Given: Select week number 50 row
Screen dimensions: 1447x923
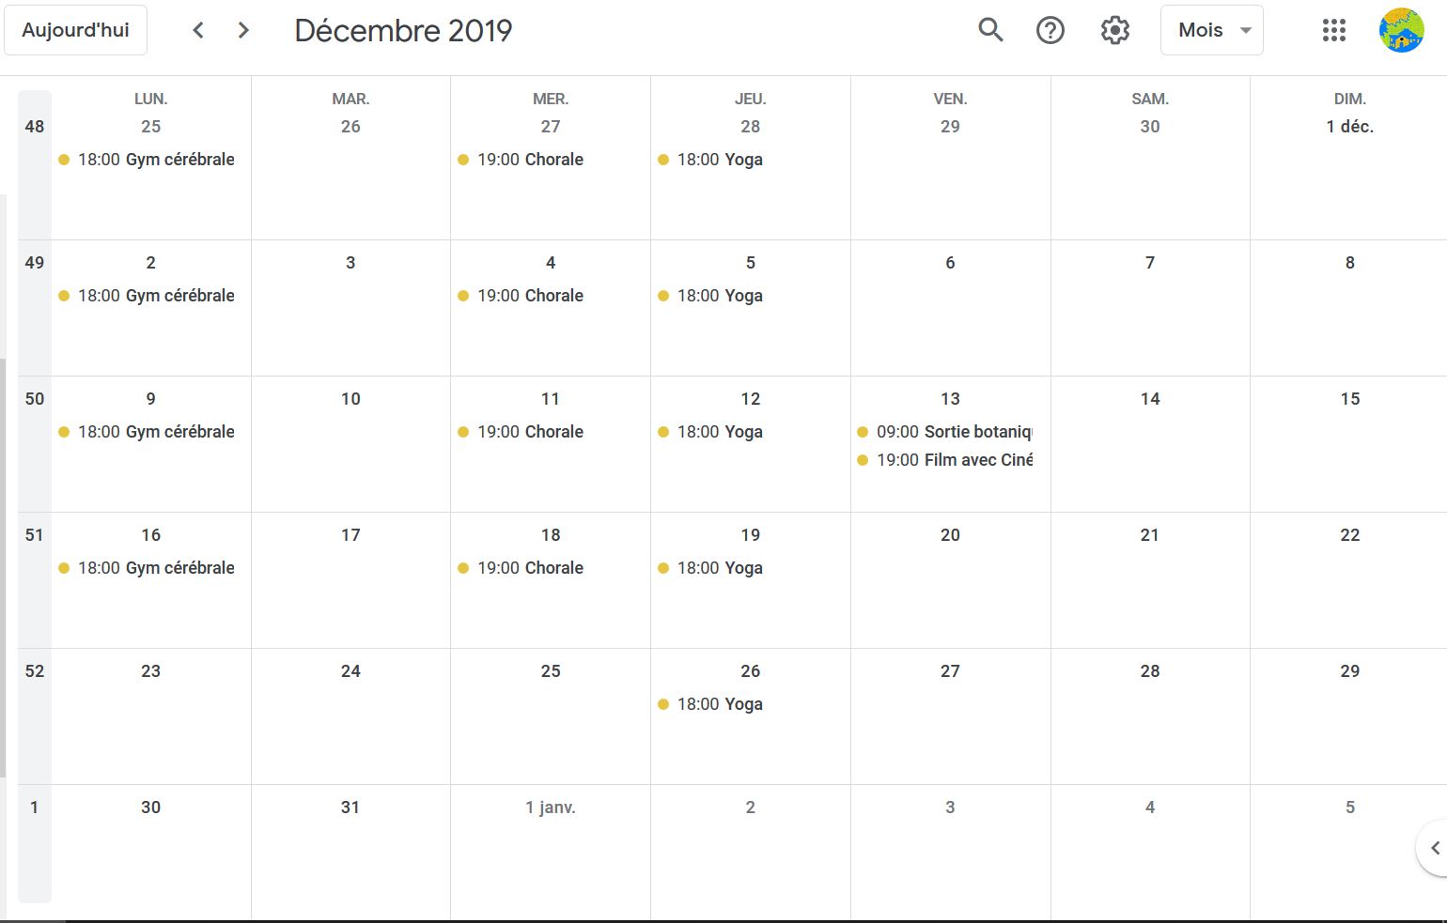Looking at the screenshot, I should [35, 399].
